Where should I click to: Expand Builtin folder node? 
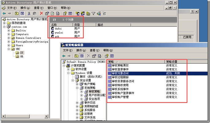[x=9, y=30]
